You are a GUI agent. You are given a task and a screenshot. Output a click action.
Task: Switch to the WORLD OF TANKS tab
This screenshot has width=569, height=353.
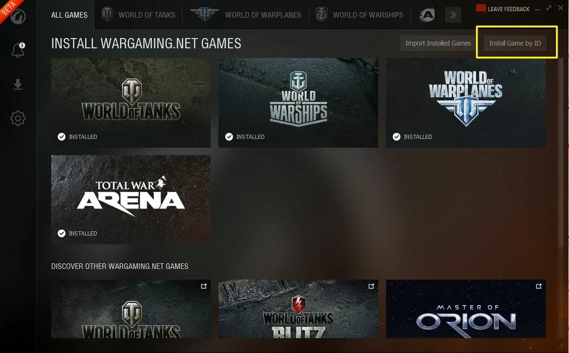pyautogui.click(x=139, y=15)
